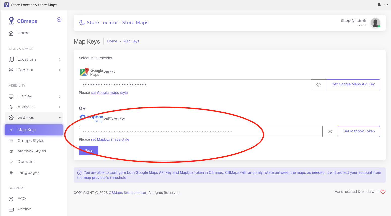
Task: Expand the Locations submenu chevron
Action: [x=60, y=60]
